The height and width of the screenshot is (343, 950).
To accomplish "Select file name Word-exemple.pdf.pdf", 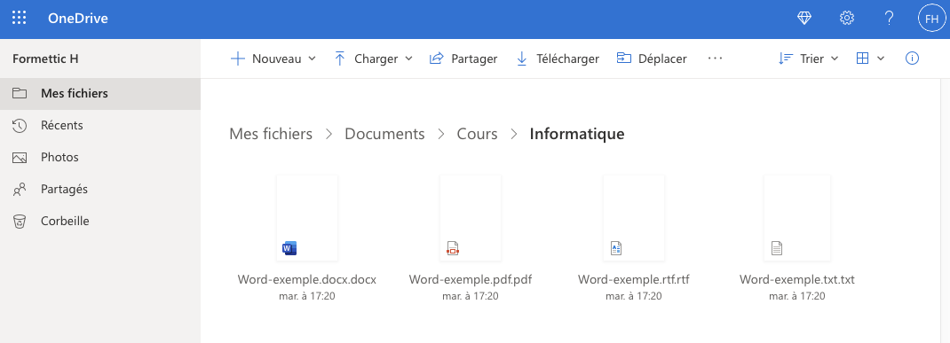I will [471, 279].
